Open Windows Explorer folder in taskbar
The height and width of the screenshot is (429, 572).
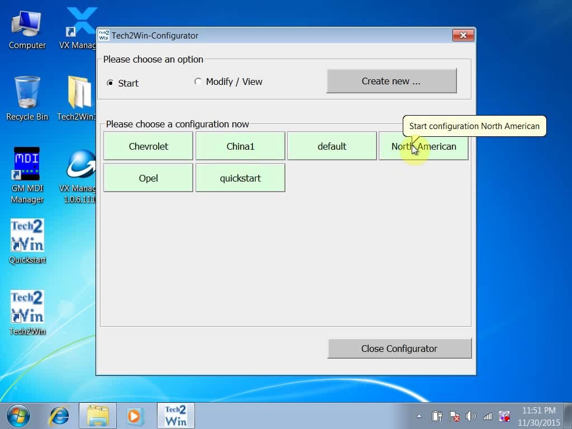pos(98,416)
